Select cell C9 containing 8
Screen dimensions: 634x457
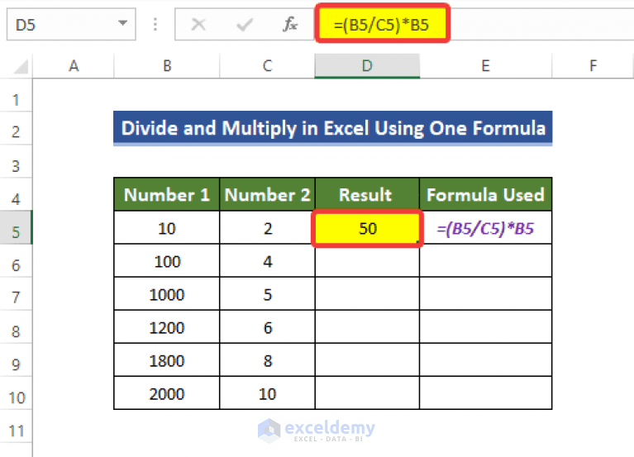coord(267,360)
